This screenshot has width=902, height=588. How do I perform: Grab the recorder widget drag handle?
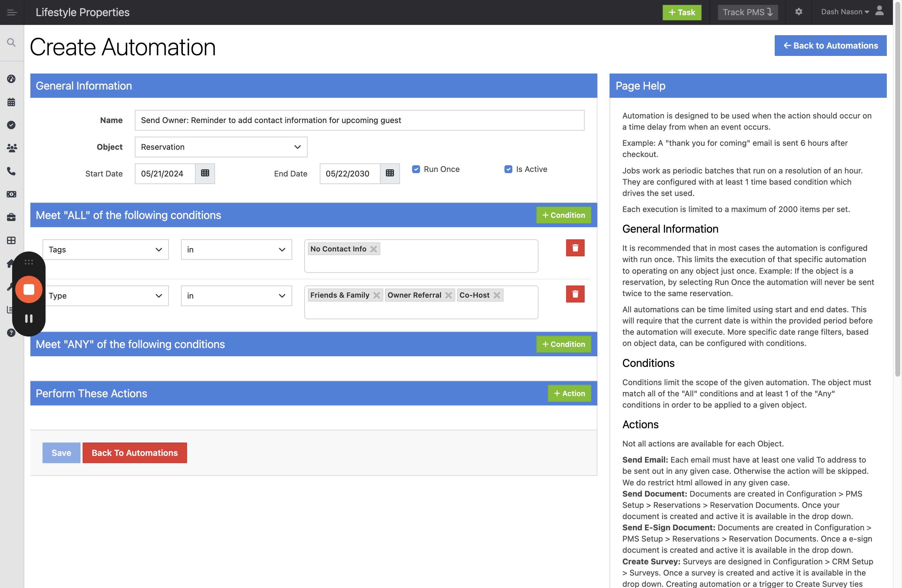click(x=29, y=262)
